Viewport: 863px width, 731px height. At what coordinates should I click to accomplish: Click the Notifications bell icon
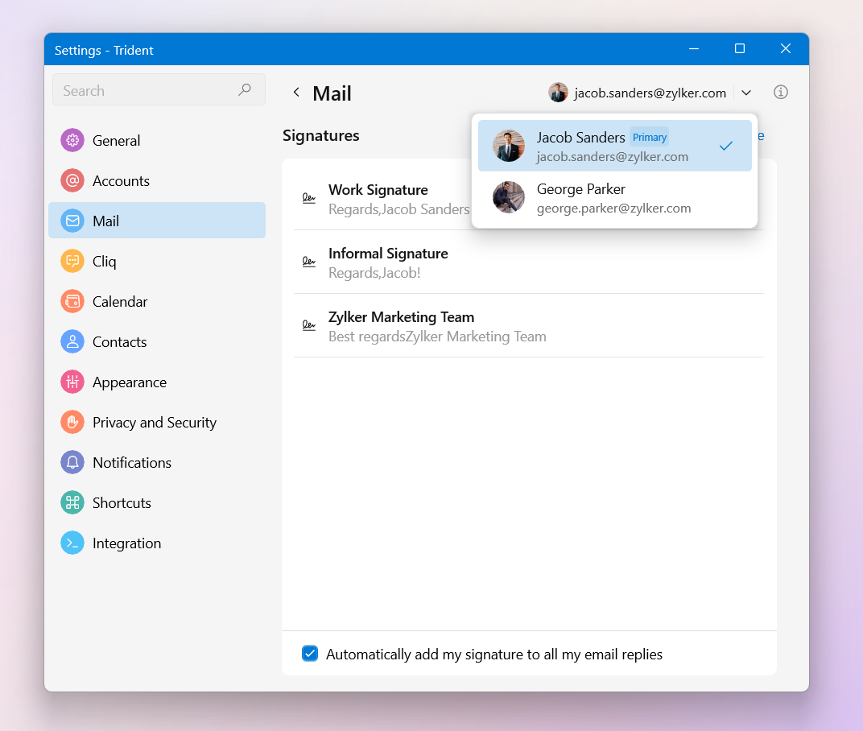coord(72,462)
